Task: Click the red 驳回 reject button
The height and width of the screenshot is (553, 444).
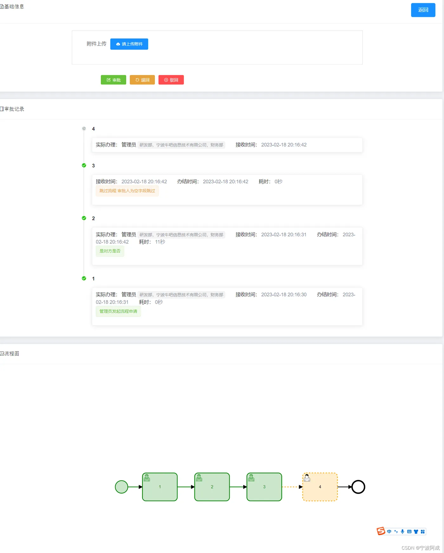Action: pos(171,80)
